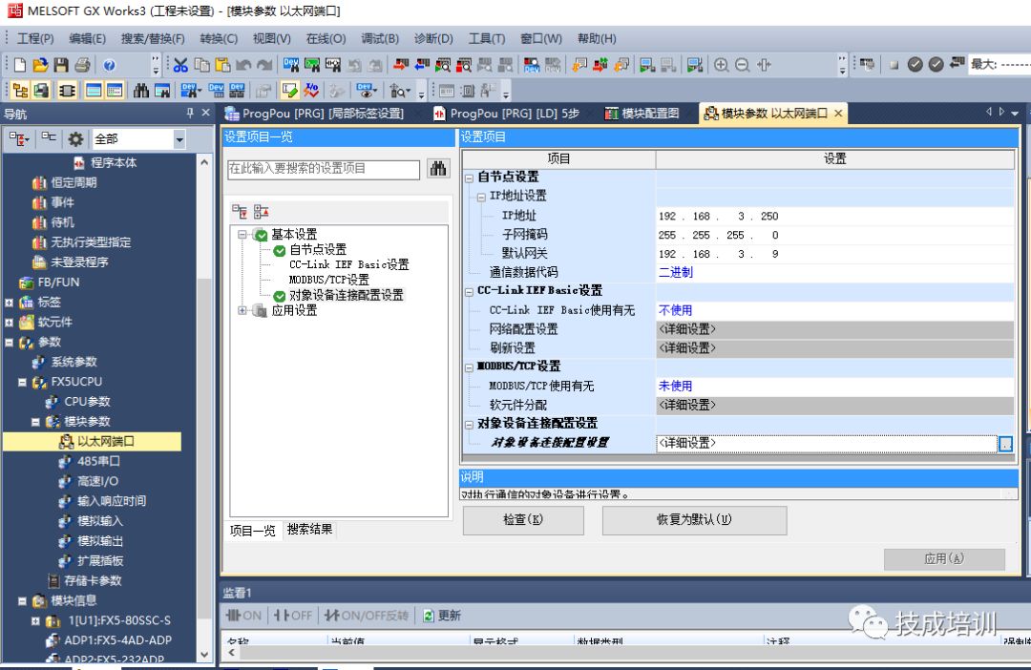Open the 工程(P) menu
This screenshot has width=1031, height=670.
point(35,39)
